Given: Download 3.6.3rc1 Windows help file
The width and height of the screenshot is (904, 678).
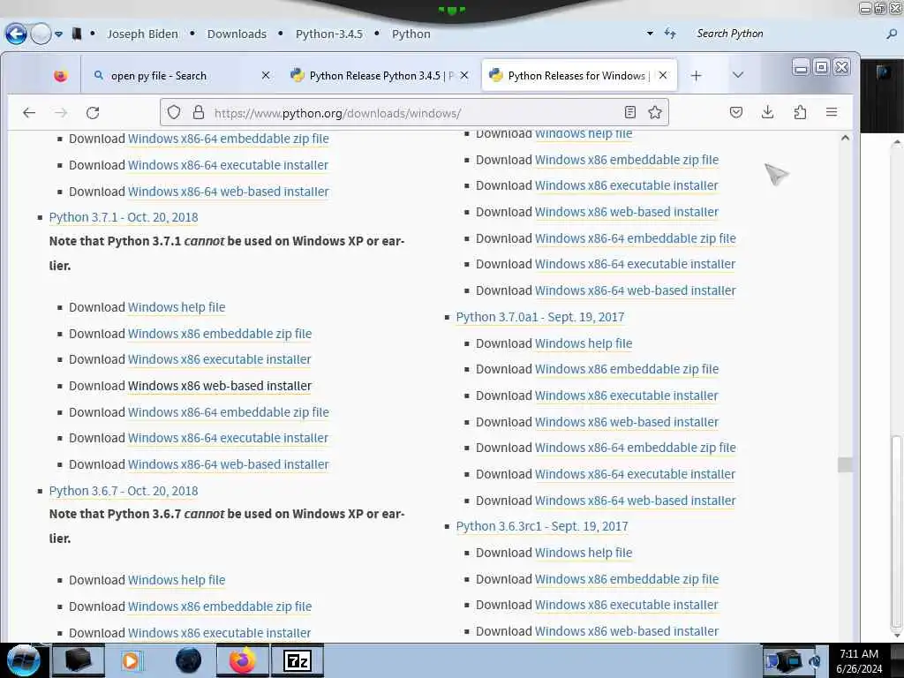Looking at the screenshot, I should click(x=584, y=553).
